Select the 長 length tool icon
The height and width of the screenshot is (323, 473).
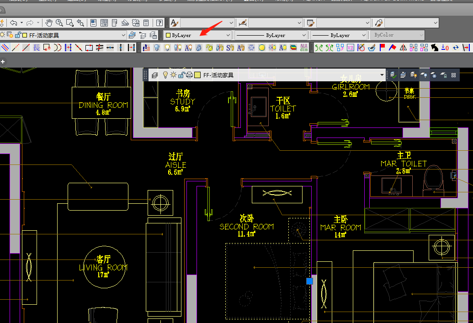click(x=37, y=48)
